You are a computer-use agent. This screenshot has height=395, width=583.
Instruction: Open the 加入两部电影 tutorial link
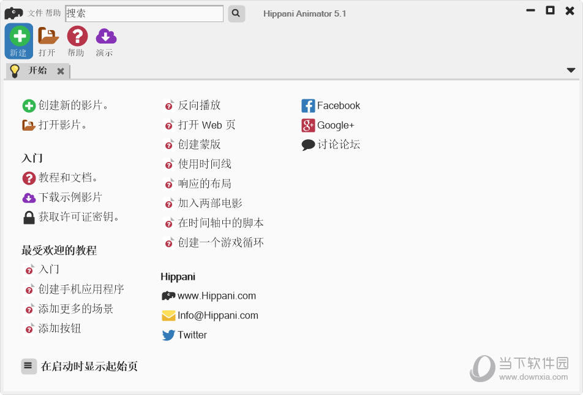pos(210,203)
